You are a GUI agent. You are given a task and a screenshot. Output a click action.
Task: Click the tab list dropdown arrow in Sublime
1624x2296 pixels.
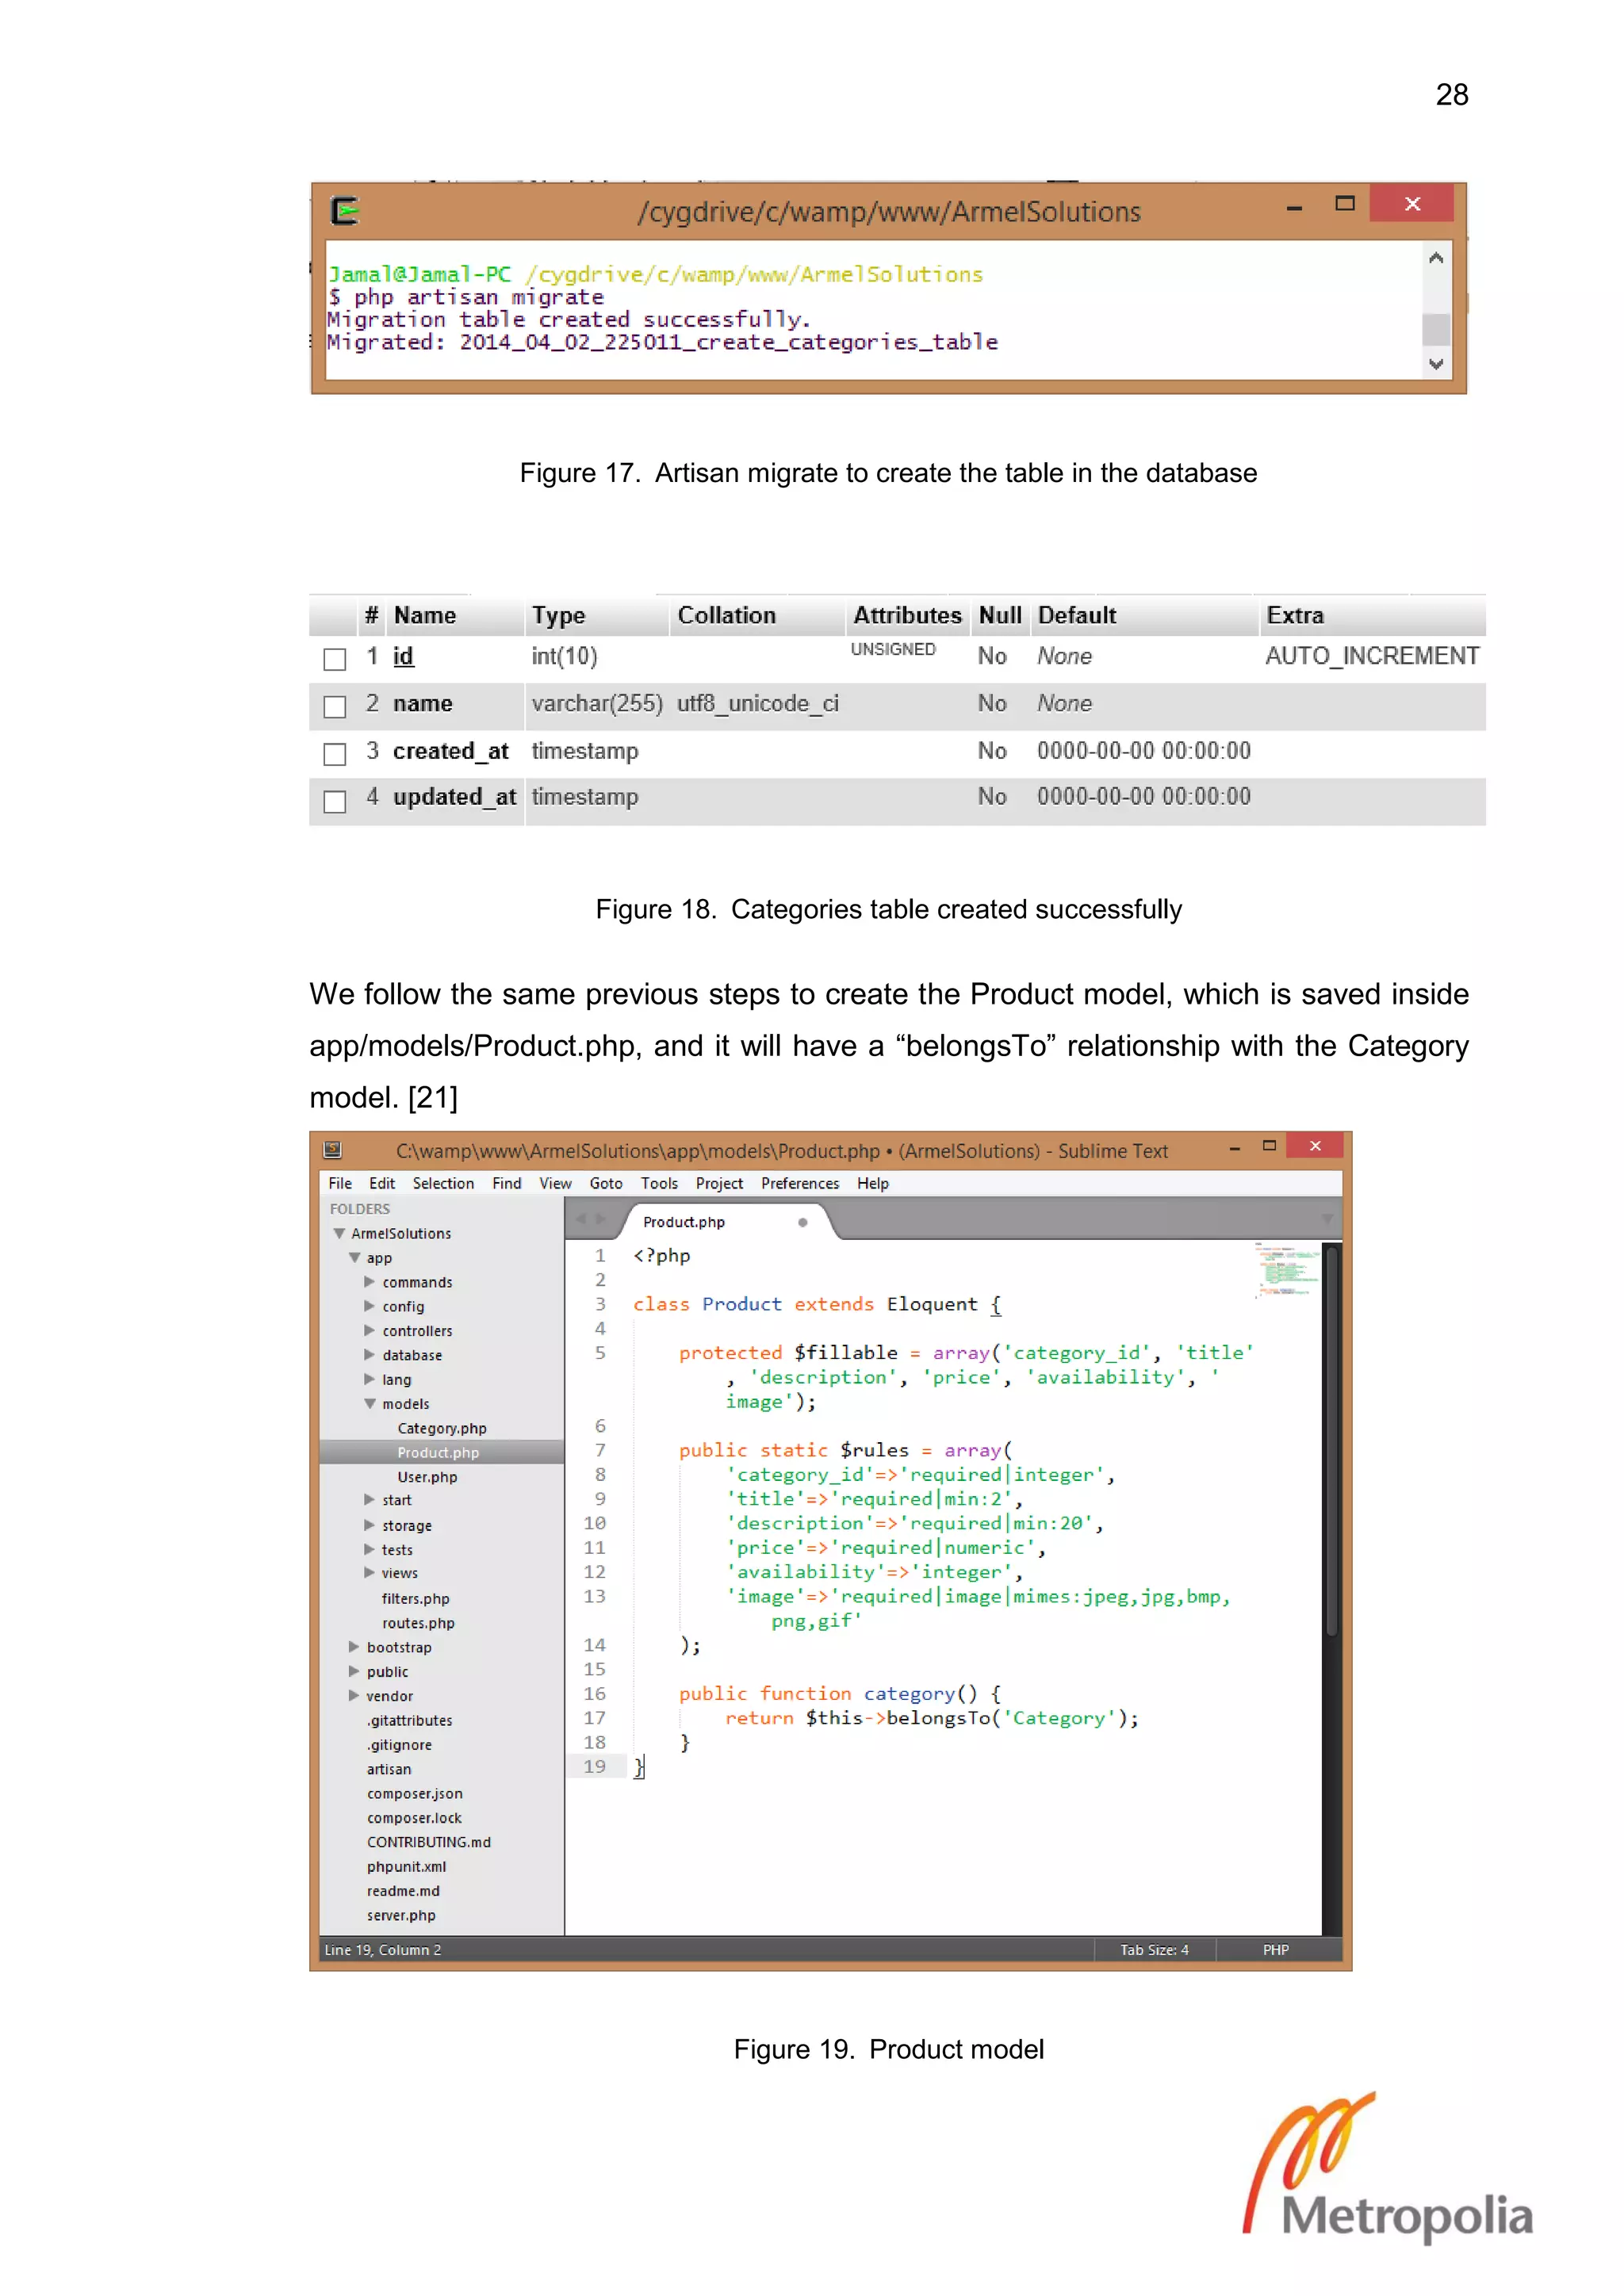(x=1327, y=1219)
